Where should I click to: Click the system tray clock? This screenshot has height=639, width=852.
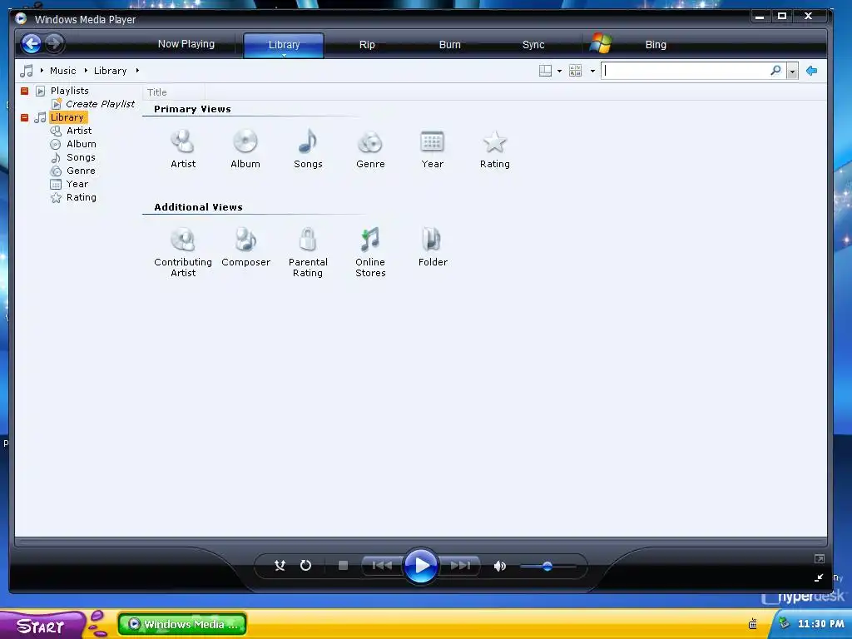coord(820,624)
